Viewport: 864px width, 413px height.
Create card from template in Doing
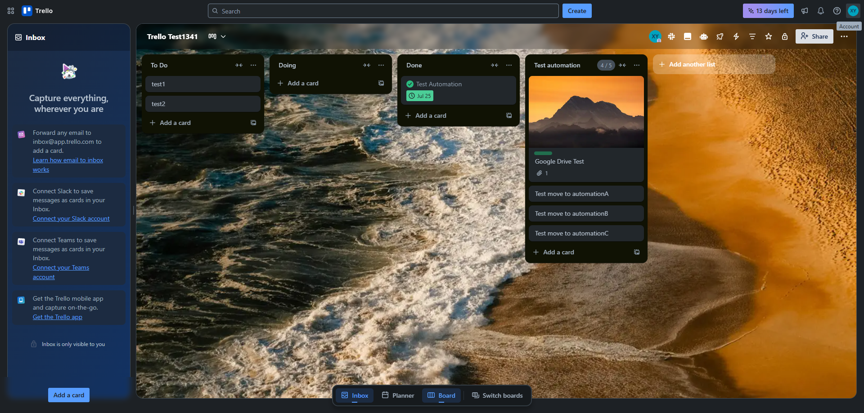381,83
